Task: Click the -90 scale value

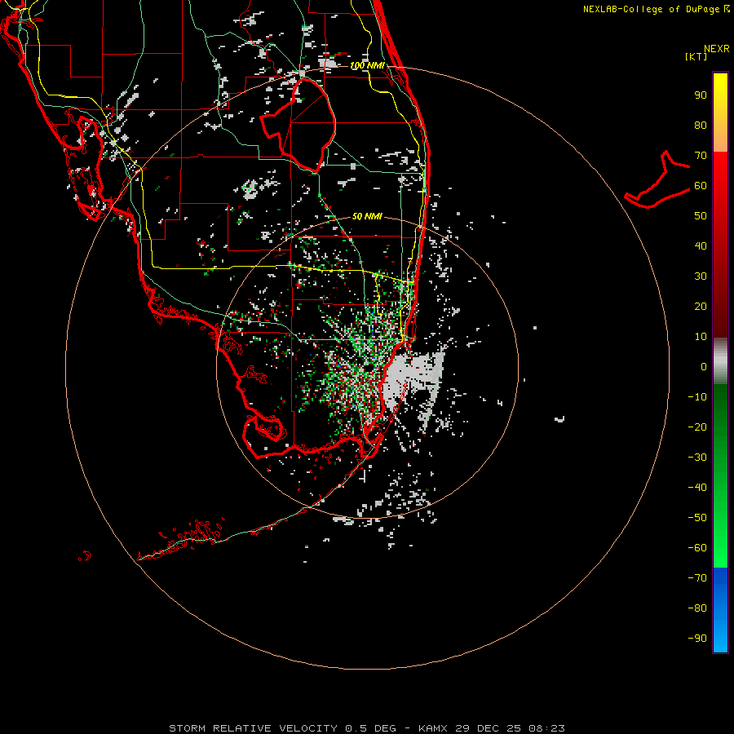Action: [x=697, y=639]
